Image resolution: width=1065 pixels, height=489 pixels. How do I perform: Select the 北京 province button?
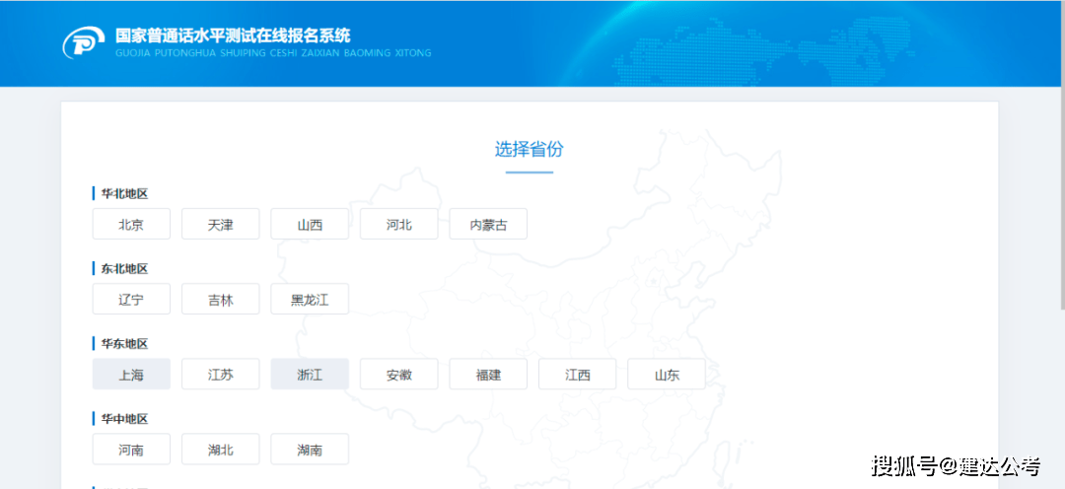click(x=131, y=224)
